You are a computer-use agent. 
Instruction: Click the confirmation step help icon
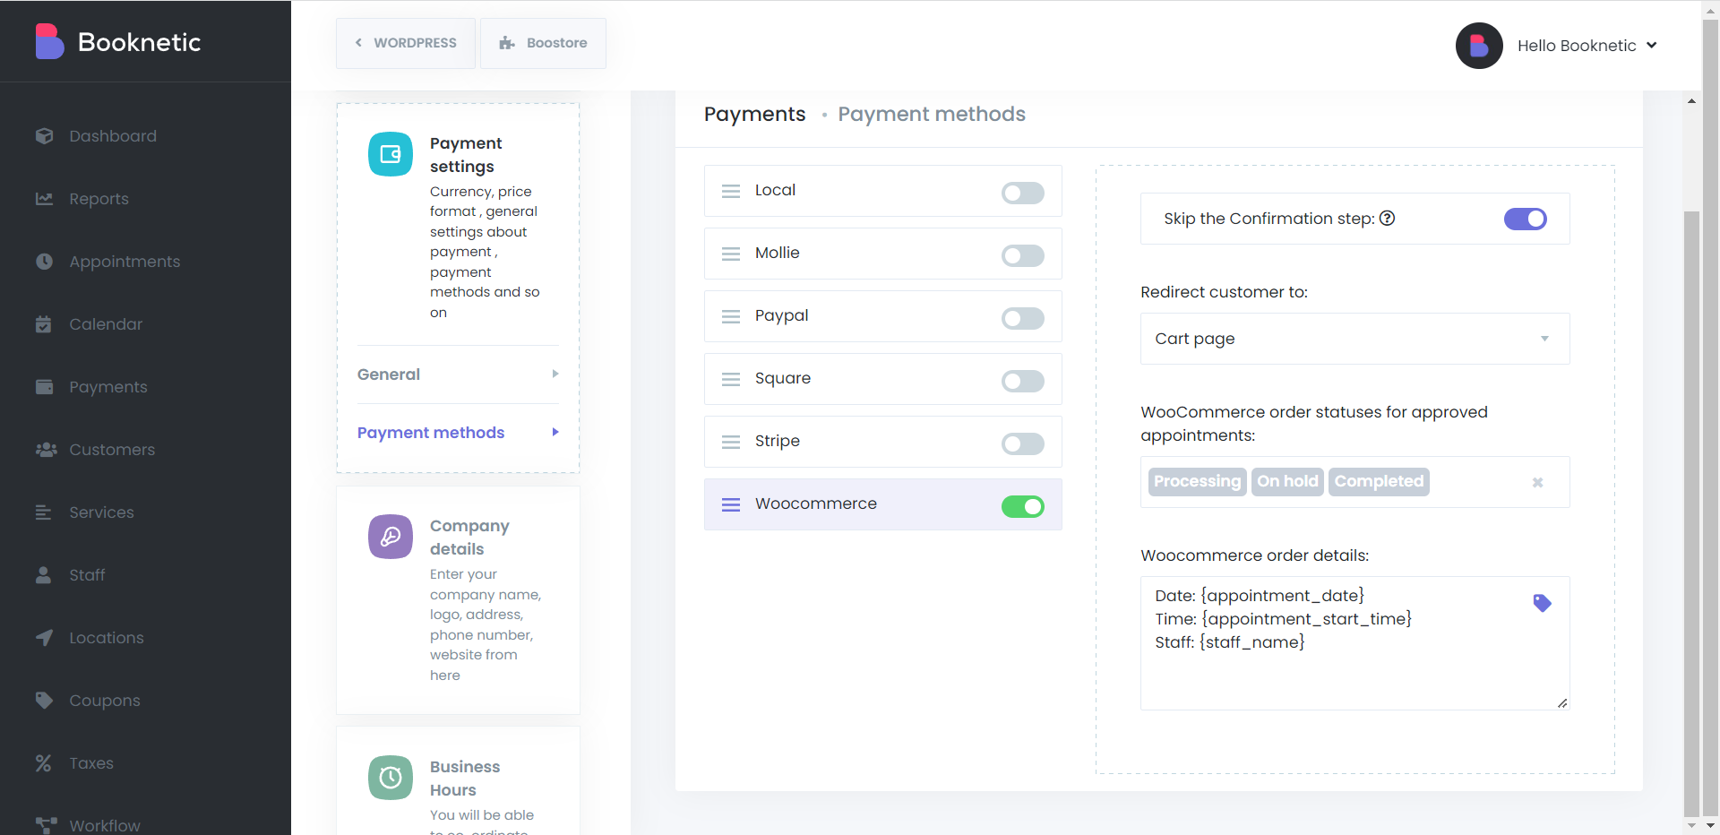[x=1388, y=218]
